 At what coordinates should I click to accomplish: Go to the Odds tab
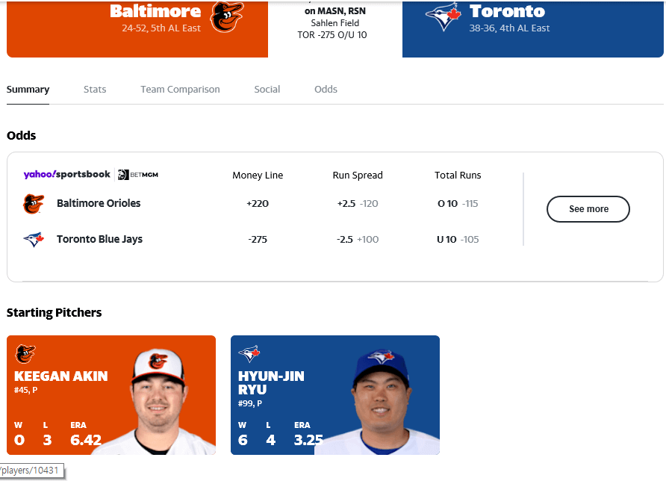coord(326,89)
